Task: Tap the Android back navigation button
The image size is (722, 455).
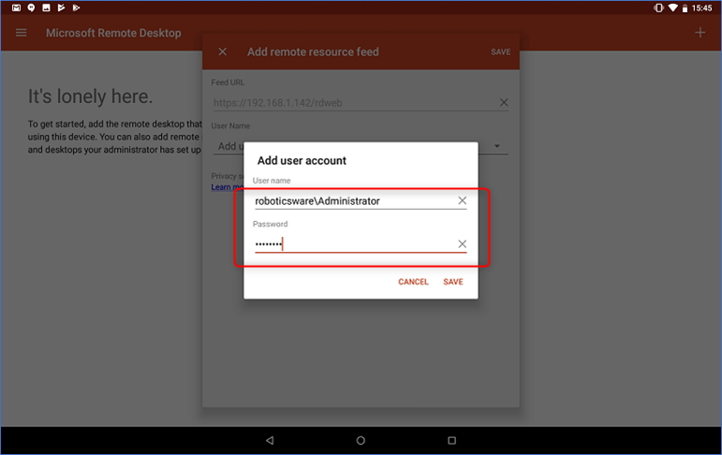Action: click(270, 440)
